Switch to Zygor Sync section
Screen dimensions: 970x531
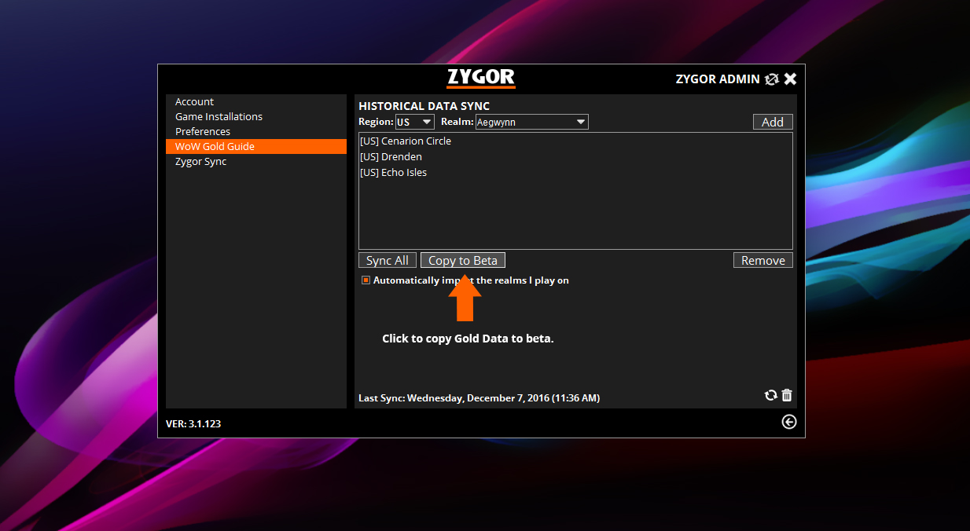coord(256,162)
